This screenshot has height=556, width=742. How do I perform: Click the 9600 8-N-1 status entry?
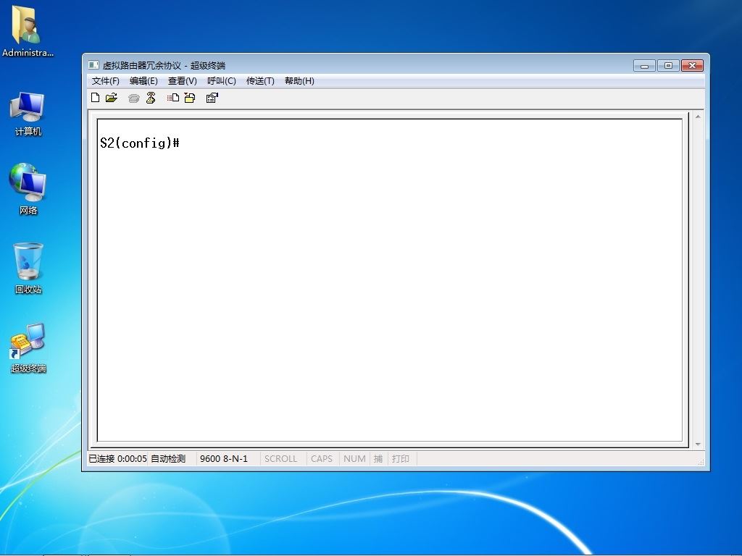click(224, 458)
